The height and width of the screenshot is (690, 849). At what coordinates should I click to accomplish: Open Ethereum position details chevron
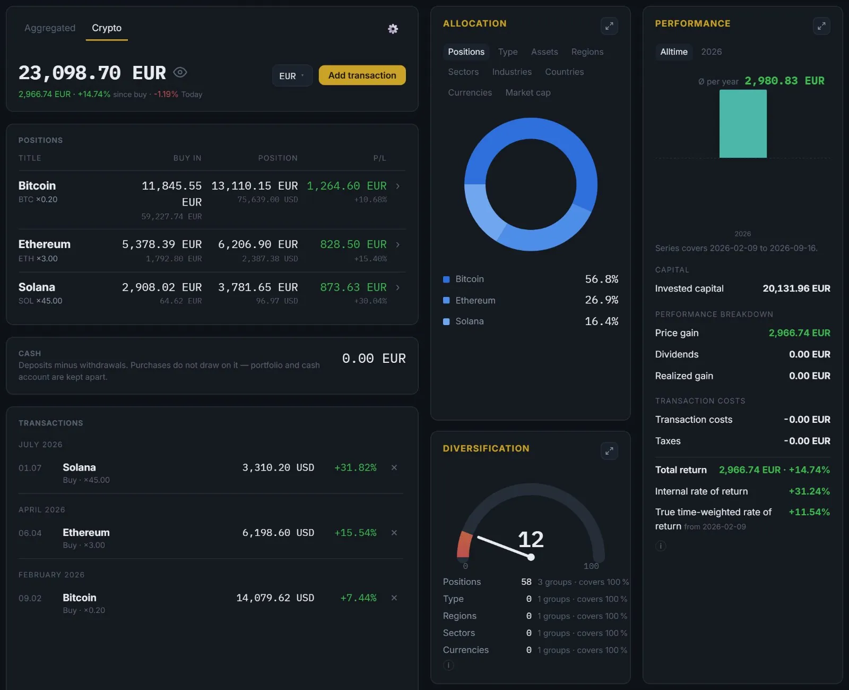point(398,244)
